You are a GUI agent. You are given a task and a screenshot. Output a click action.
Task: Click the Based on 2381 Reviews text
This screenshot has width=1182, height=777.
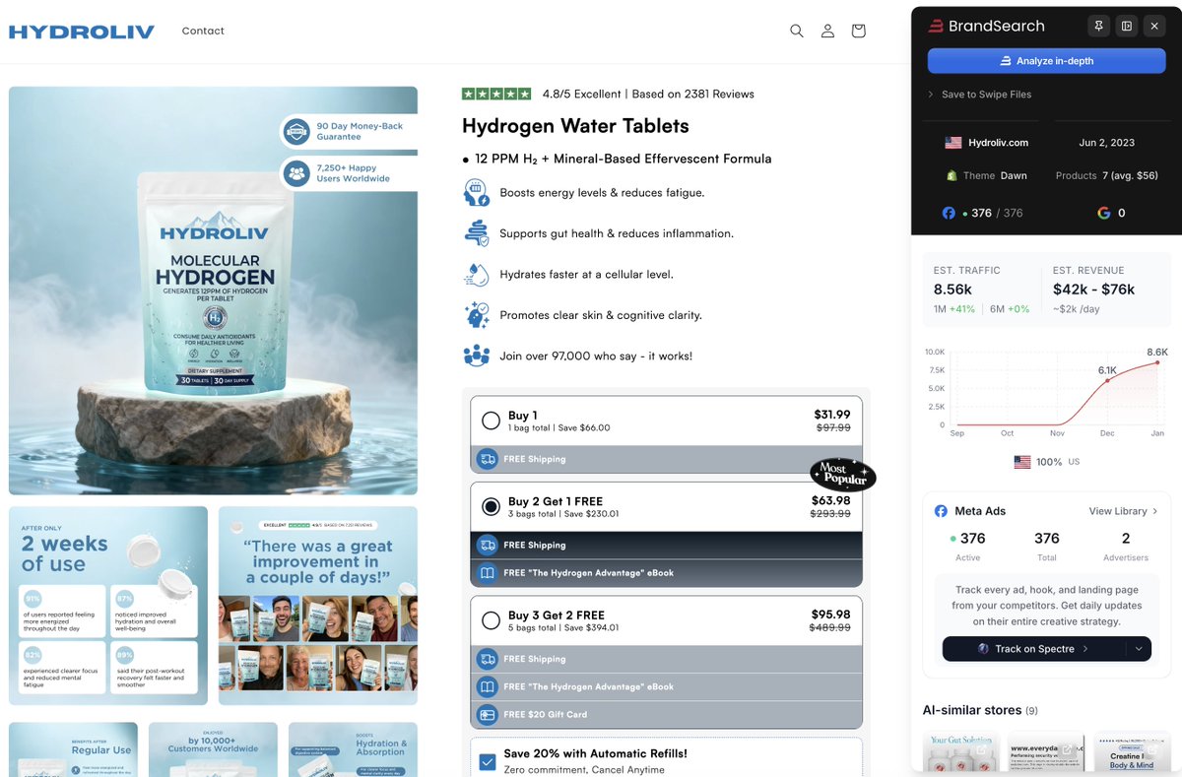point(693,95)
